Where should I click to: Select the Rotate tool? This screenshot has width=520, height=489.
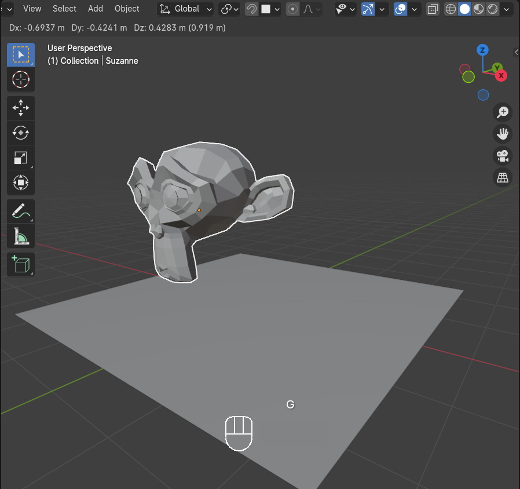[21, 133]
